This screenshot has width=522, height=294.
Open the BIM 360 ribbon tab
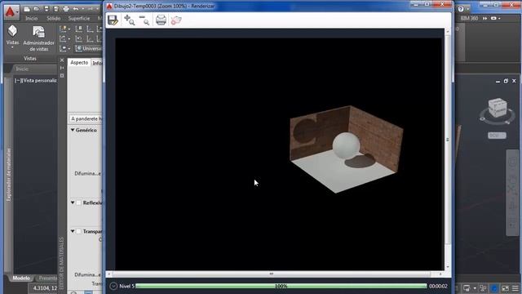click(469, 18)
